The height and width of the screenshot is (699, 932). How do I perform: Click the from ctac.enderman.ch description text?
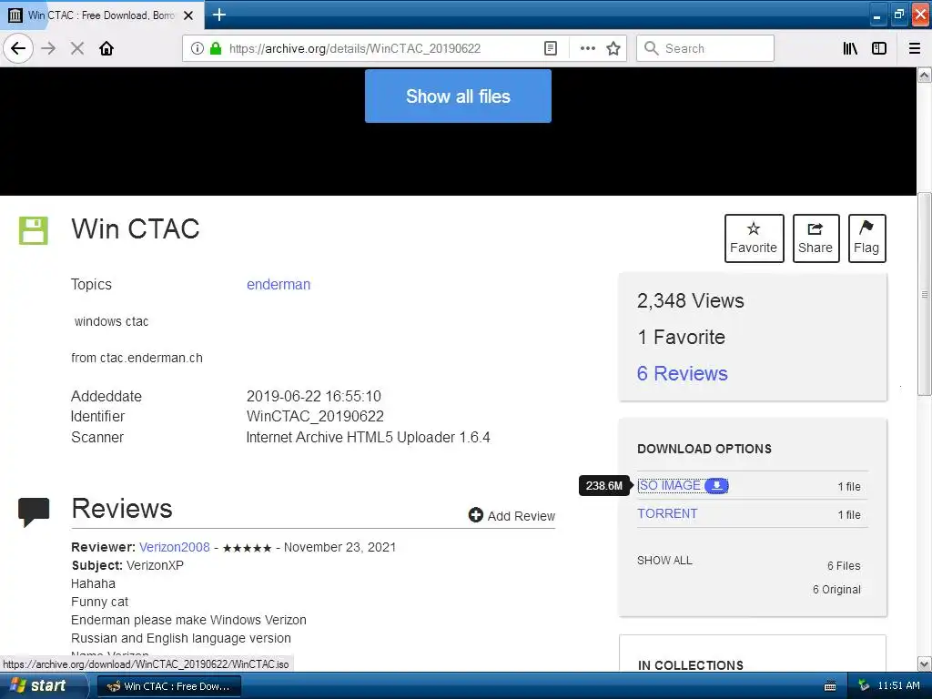pyautogui.click(x=137, y=358)
